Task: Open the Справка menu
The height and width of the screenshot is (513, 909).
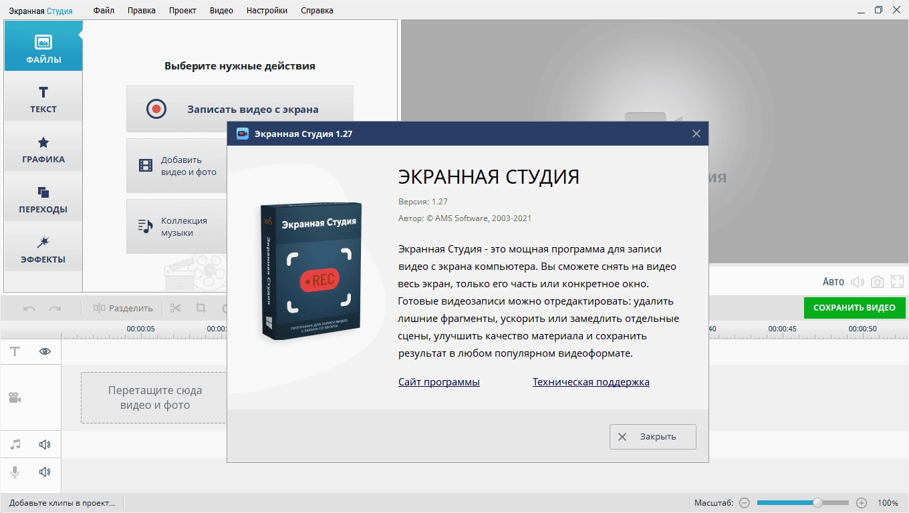Action: (317, 10)
